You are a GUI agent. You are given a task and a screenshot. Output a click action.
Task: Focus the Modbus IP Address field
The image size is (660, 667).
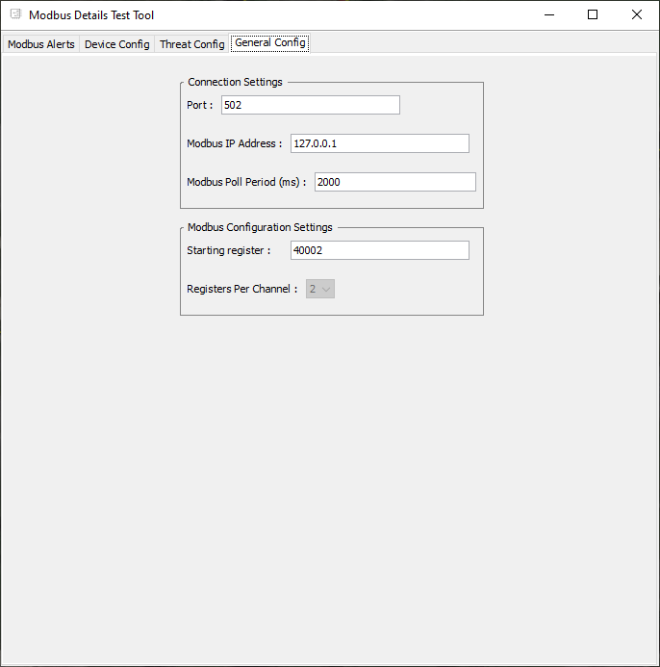(x=380, y=143)
